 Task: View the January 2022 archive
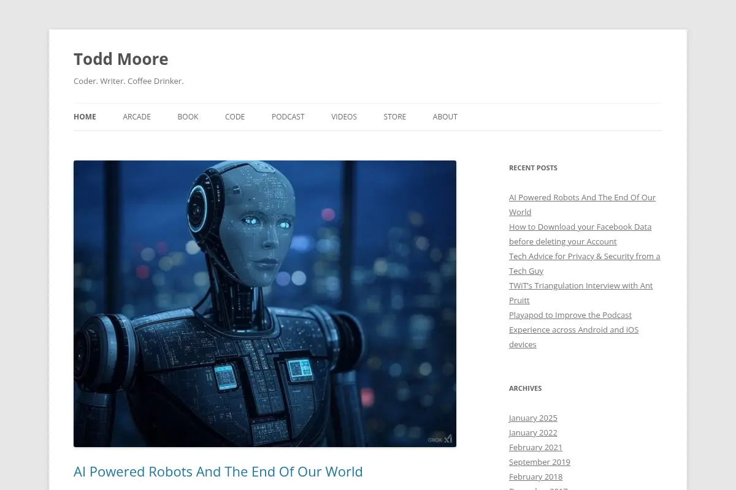click(x=533, y=432)
